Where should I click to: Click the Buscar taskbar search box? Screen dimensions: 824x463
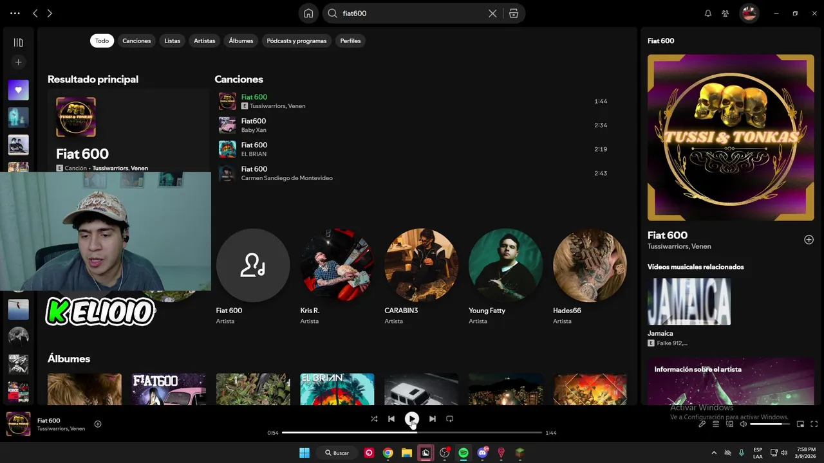coord(337,453)
